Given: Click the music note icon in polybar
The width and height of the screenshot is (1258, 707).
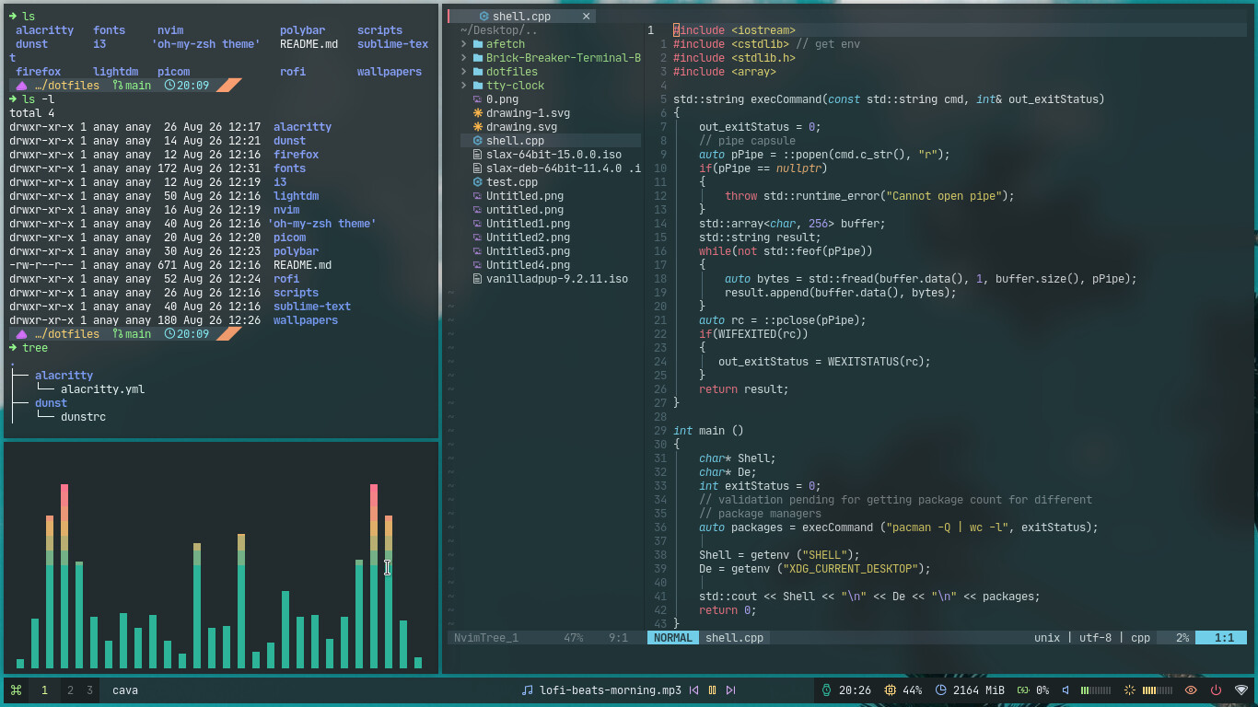Looking at the screenshot, I should 528,690.
